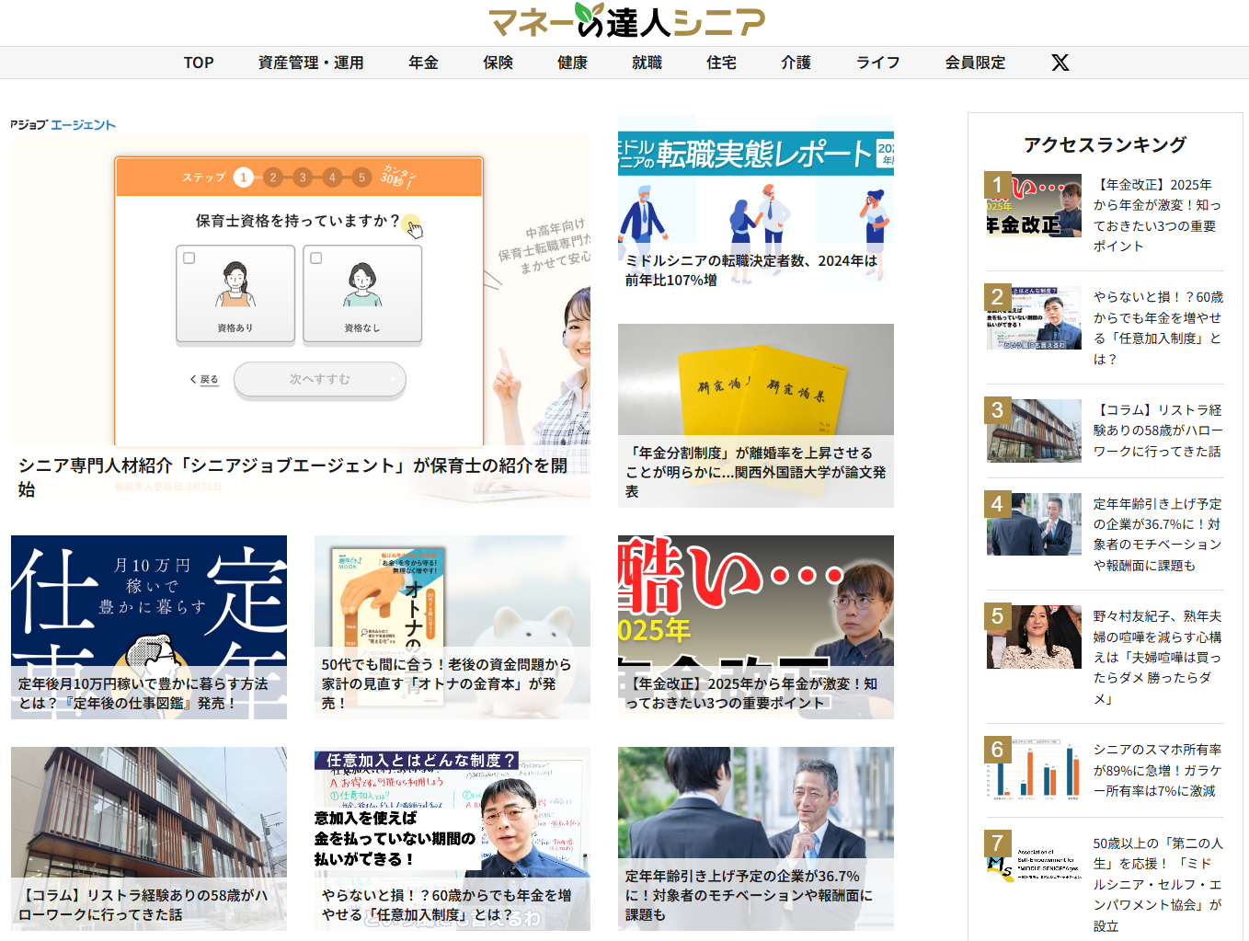This screenshot has width=1249, height=941.
Task: Open the 会員限定 menu item
Action: pos(975,63)
